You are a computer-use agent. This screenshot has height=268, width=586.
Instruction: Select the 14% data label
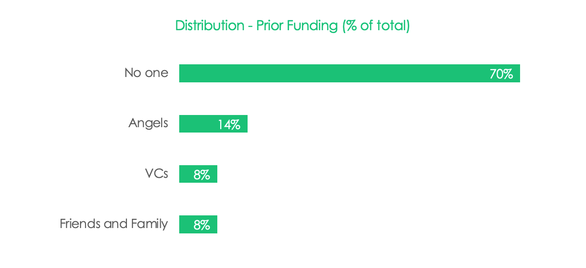[x=229, y=125]
